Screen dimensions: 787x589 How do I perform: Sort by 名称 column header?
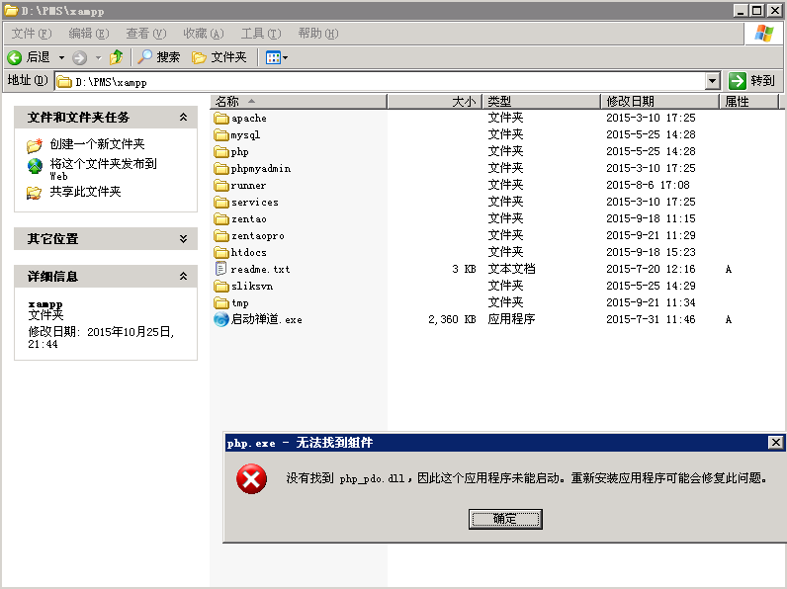tap(299, 102)
